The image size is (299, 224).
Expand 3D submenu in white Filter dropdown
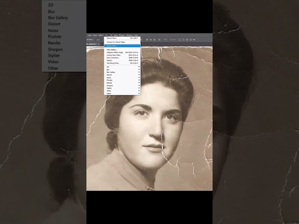pyautogui.click(x=122, y=67)
